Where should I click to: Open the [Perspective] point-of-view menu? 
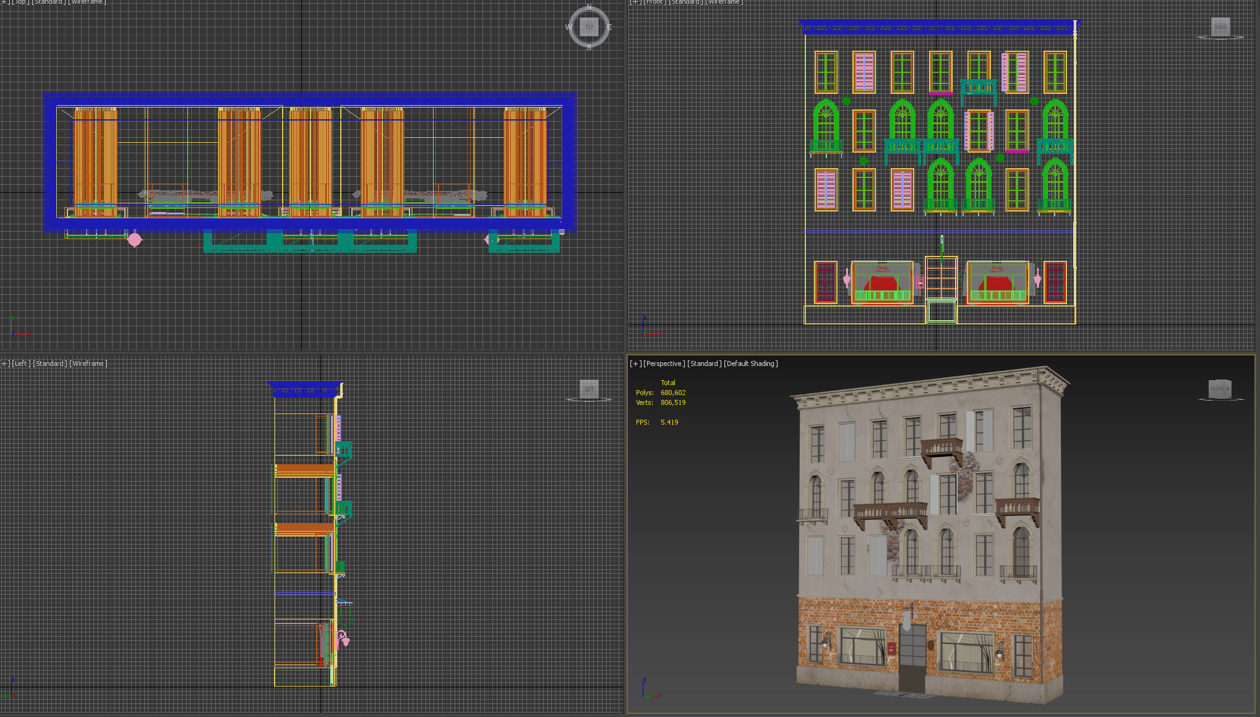tap(664, 363)
